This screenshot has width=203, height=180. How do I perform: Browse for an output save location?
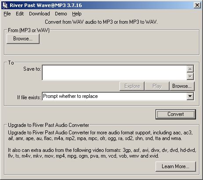[182, 86]
